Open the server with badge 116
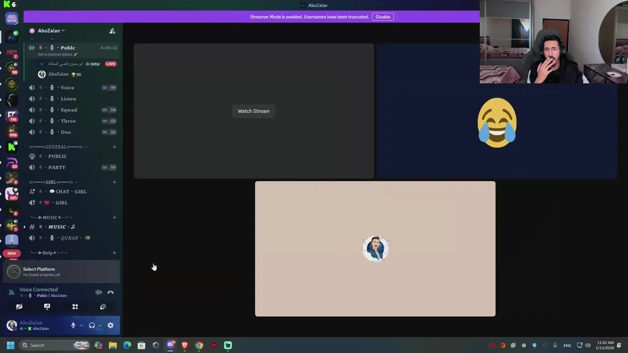This screenshot has height=353, width=628. click(12, 115)
